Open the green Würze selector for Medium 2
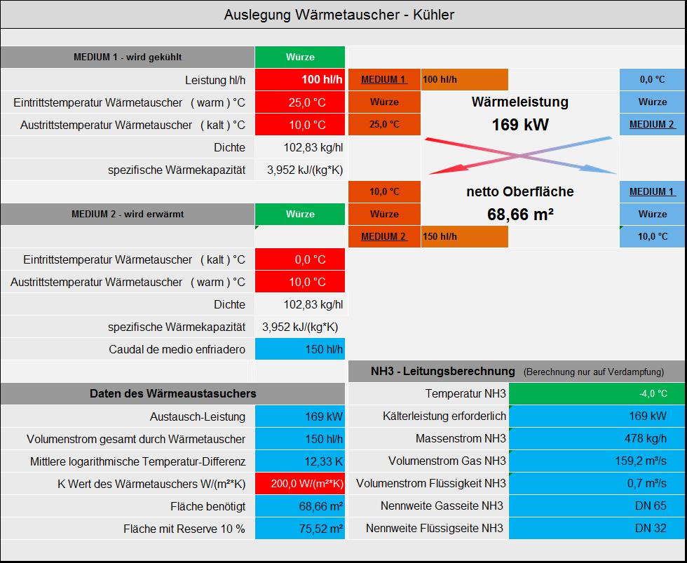 click(300, 214)
